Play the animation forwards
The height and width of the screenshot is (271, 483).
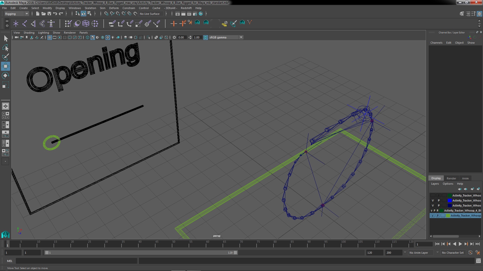click(460, 244)
